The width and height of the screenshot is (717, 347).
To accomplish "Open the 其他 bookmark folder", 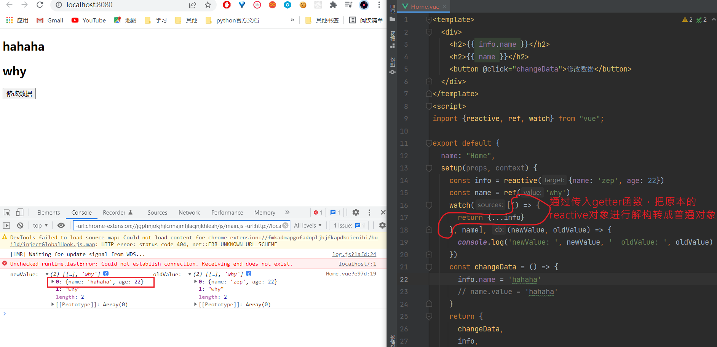I will (x=186, y=20).
